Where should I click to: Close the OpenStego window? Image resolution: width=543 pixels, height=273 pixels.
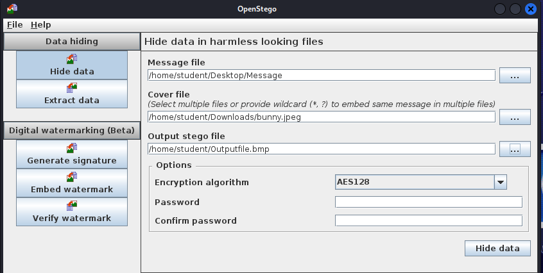tap(530, 8)
